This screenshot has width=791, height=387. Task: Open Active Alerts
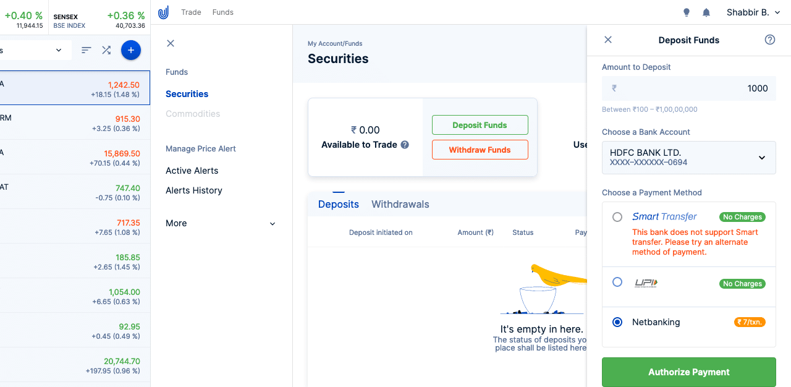[x=192, y=171]
